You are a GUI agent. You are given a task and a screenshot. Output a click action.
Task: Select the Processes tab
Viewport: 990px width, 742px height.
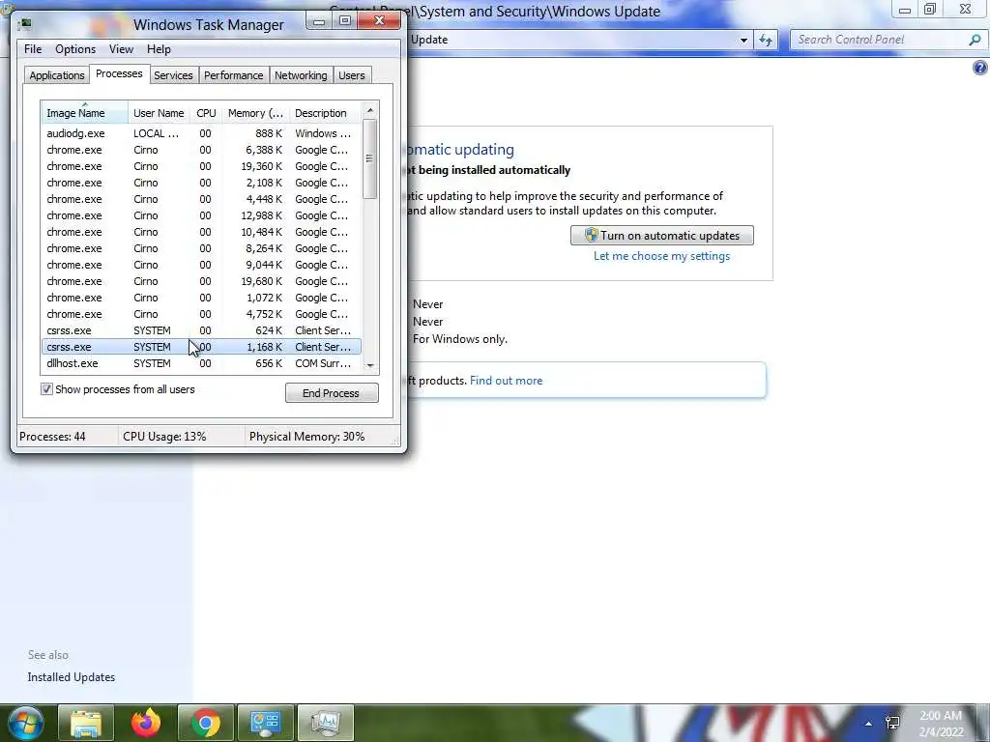[119, 73]
